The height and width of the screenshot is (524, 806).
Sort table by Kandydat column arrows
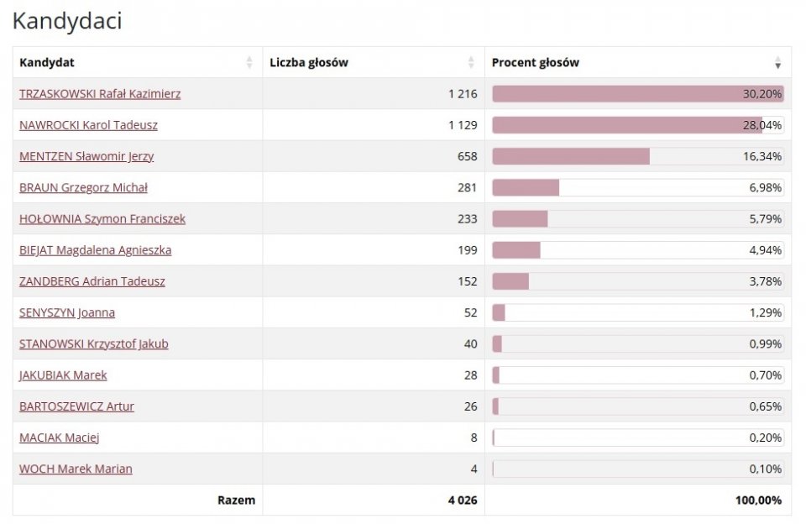[249, 63]
